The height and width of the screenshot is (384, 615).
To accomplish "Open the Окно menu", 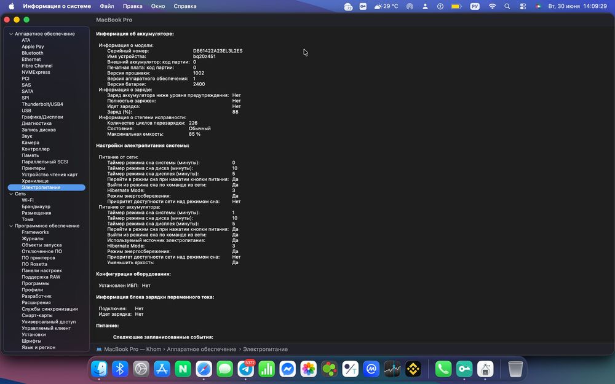I will click(x=157, y=6).
